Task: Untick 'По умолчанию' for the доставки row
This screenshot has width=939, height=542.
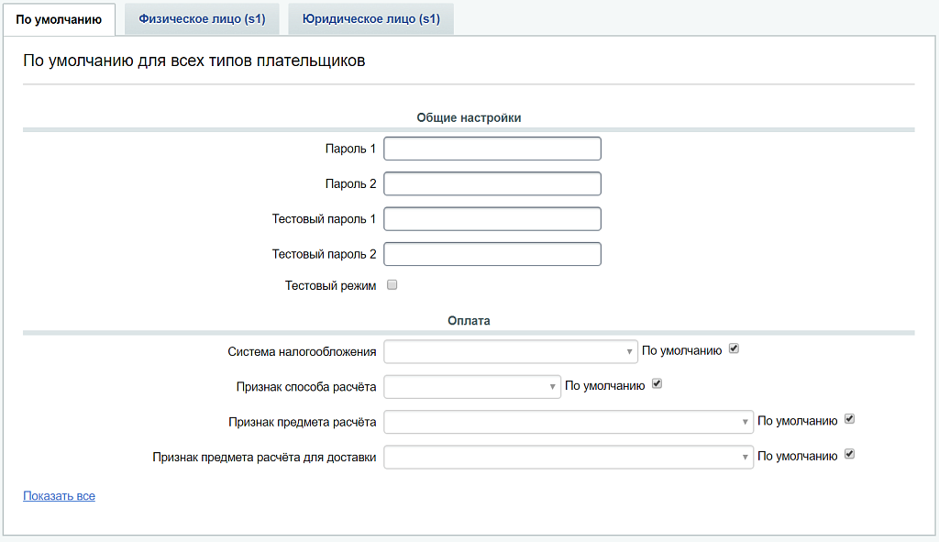Action: pyautogui.click(x=849, y=454)
